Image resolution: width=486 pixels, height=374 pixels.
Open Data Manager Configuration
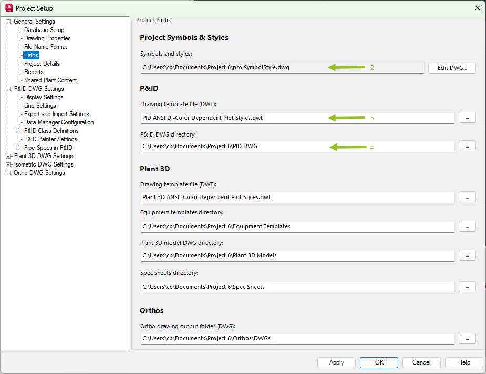(x=59, y=122)
